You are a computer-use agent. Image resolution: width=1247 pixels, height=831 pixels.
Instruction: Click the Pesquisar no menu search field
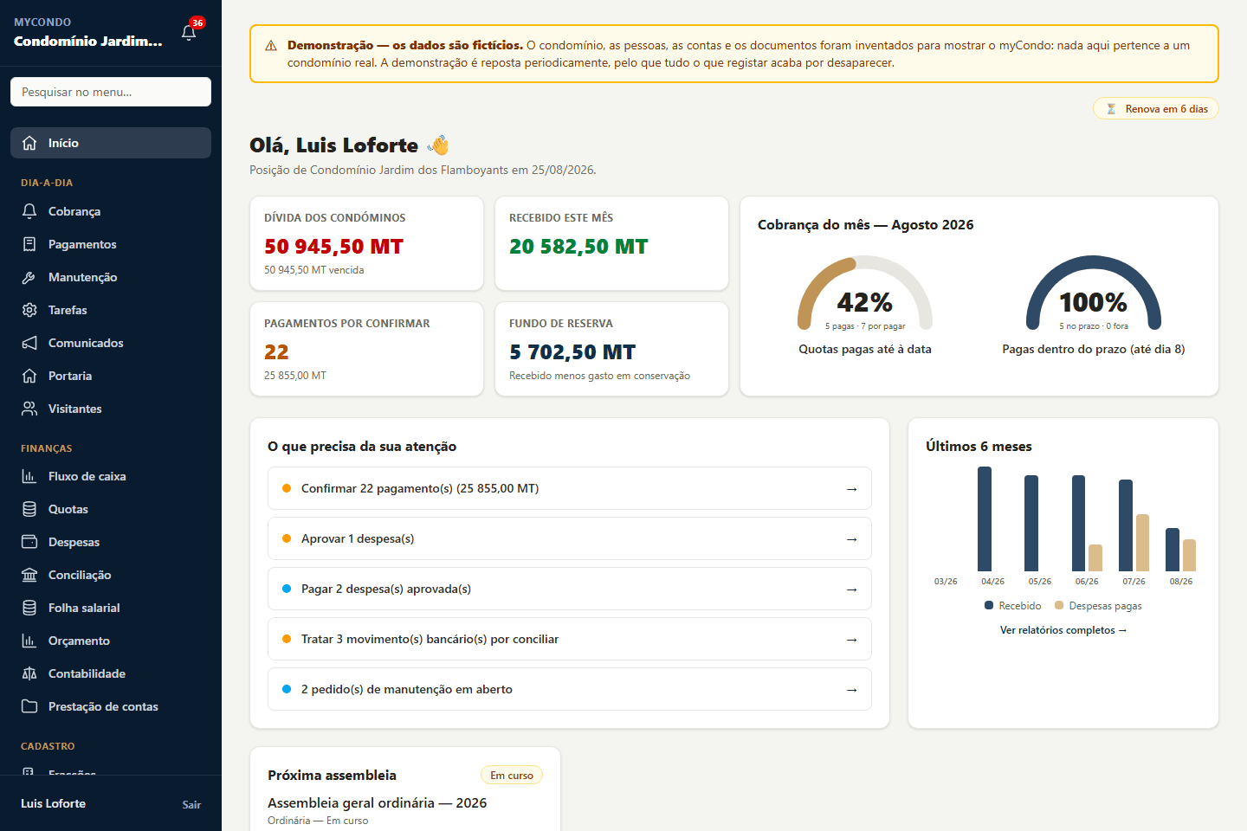click(x=111, y=92)
